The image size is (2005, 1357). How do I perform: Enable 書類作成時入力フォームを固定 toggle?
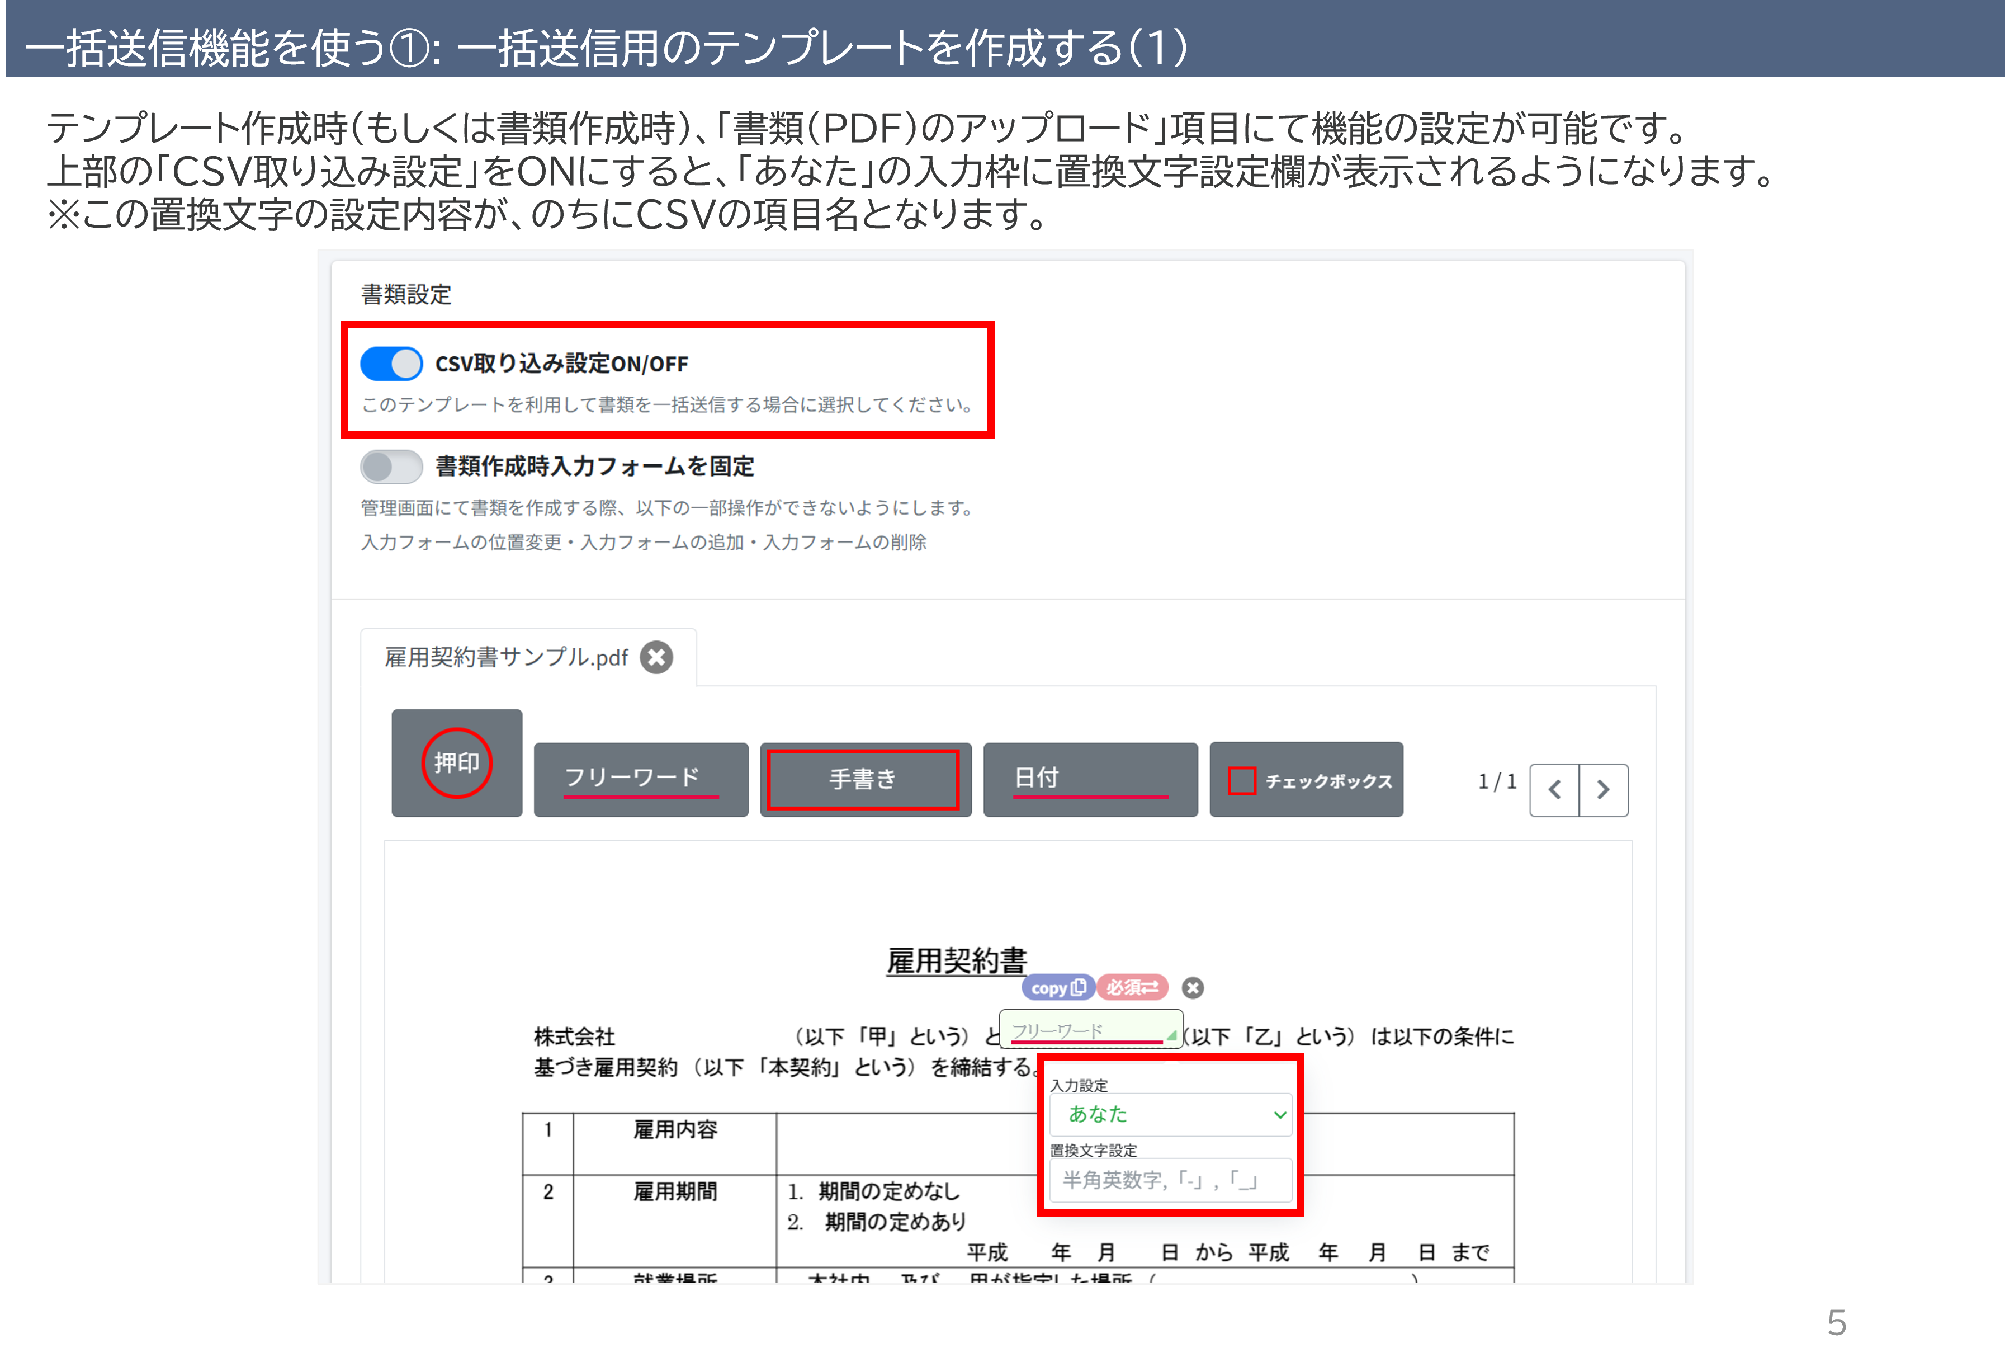point(392,467)
